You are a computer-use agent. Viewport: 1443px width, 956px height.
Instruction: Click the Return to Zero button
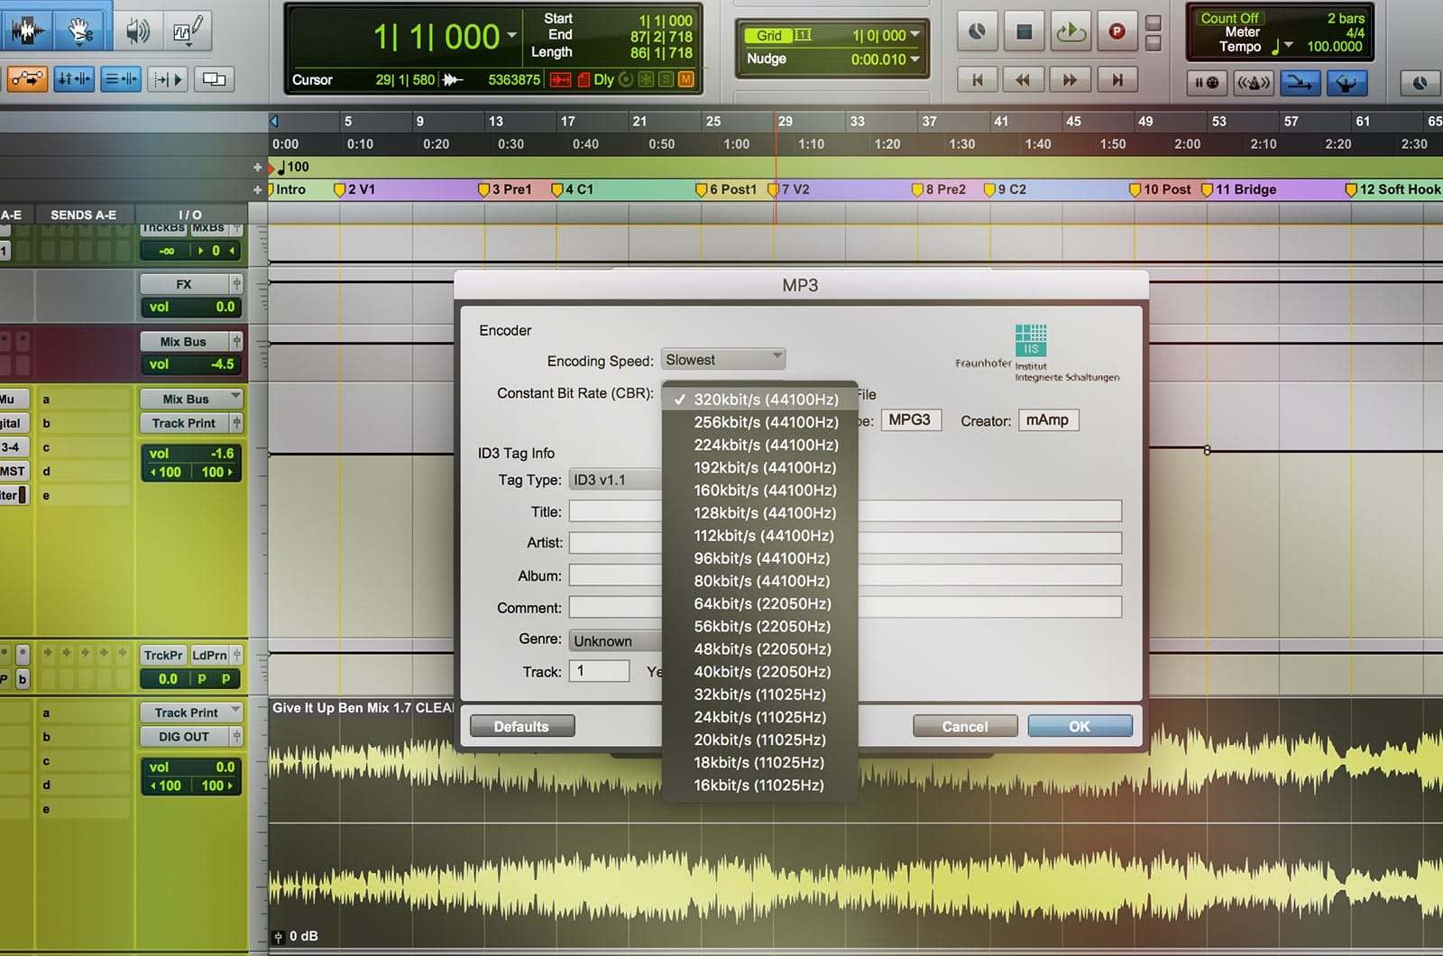978,79
